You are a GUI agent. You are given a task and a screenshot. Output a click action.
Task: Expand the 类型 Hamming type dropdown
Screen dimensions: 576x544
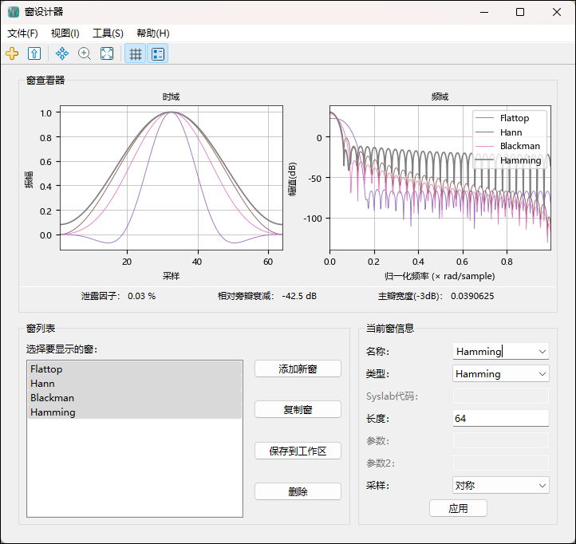(x=542, y=373)
